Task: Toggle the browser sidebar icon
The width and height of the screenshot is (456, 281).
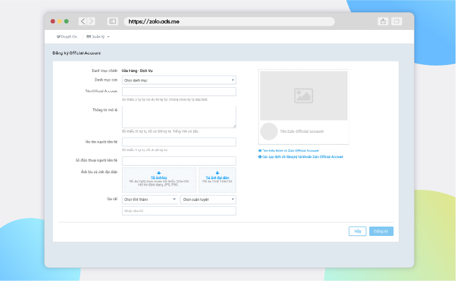Action: click(113, 21)
